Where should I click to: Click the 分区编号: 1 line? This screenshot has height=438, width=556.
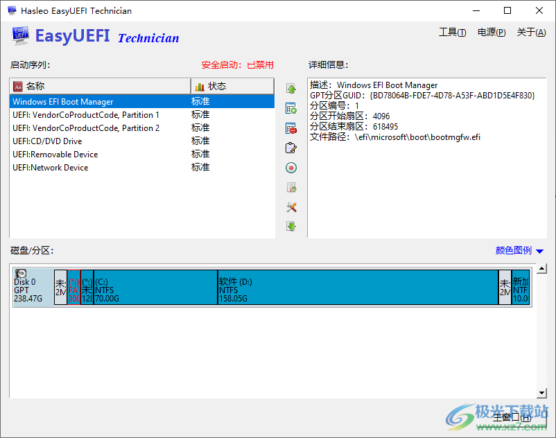tap(334, 106)
